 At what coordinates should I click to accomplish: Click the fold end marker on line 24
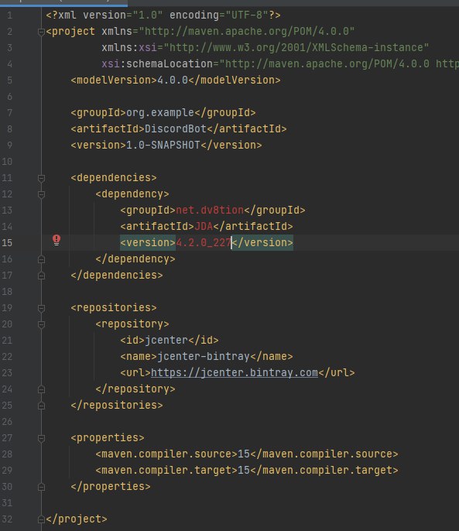(41, 389)
